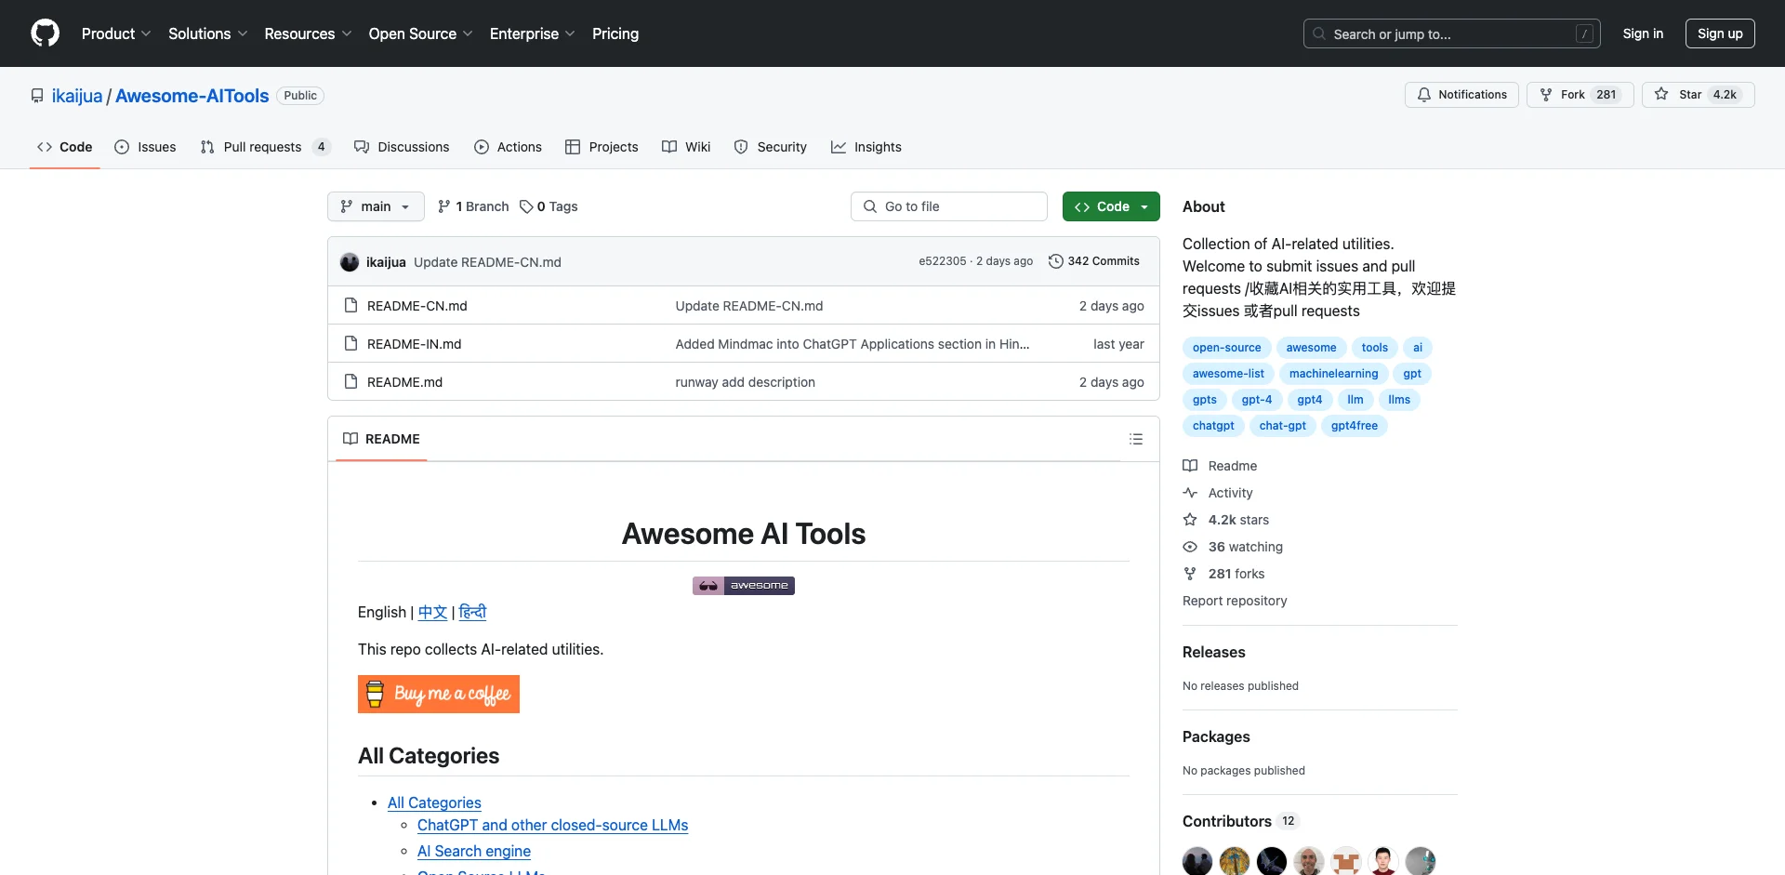This screenshot has height=875, width=1785.
Task: View the 36 watching link
Action: (1233, 547)
